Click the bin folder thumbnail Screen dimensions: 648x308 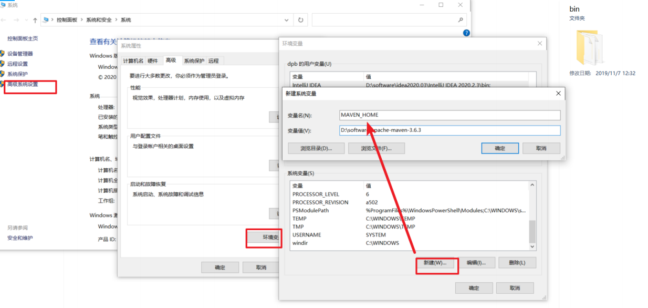589,47
